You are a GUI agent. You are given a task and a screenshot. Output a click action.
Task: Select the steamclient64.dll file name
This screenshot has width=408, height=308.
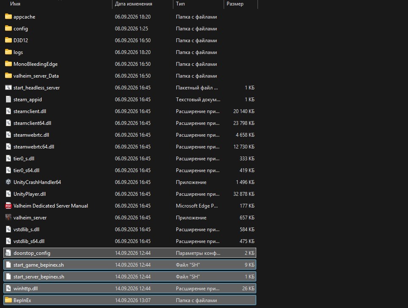32,123
